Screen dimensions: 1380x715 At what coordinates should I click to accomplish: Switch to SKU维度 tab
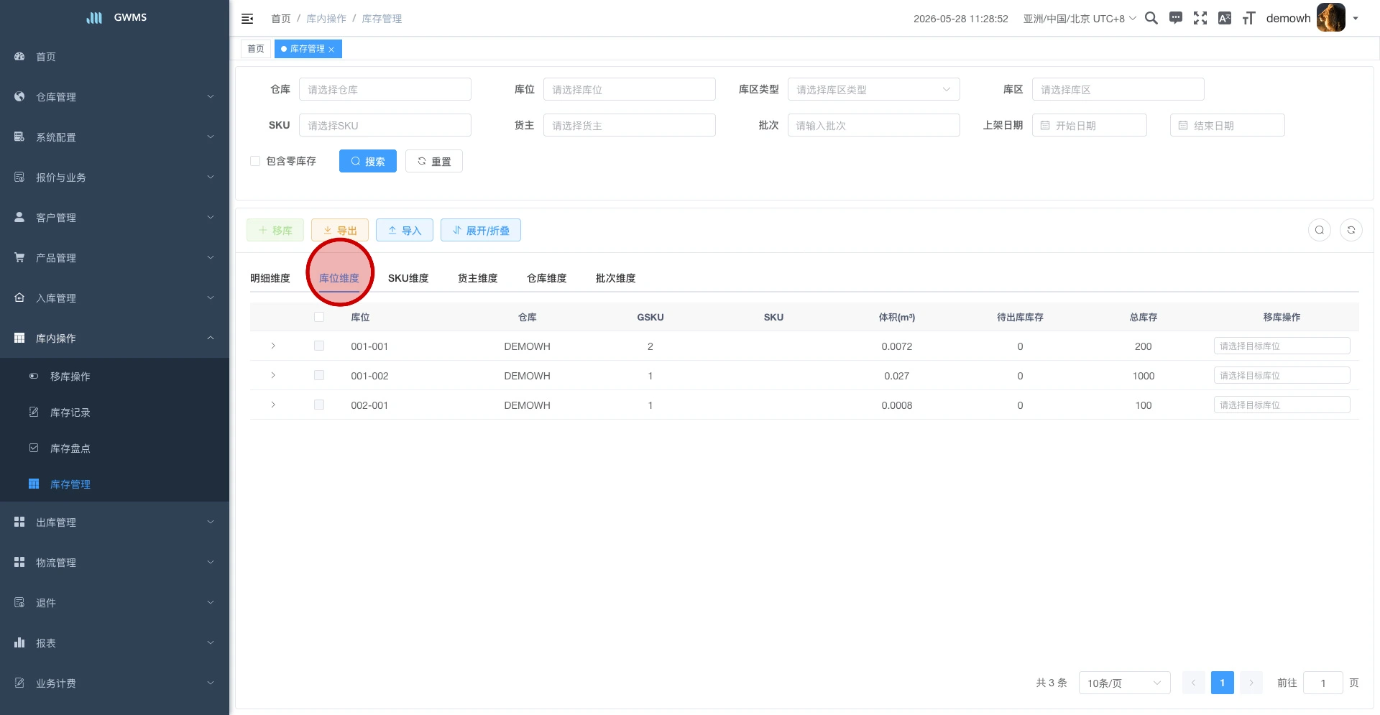click(x=408, y=278)
